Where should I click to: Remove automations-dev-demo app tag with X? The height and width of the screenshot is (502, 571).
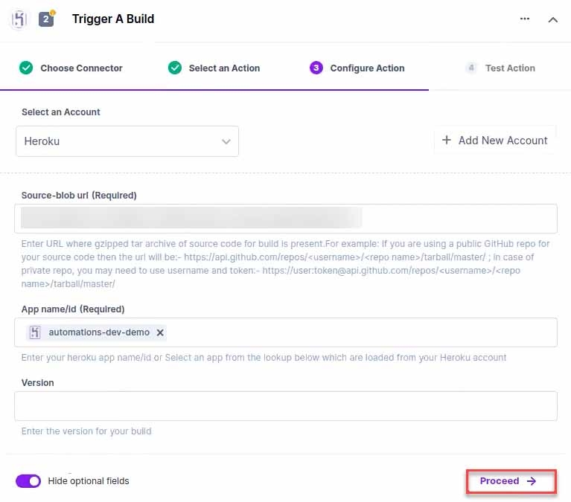click(160, 332)
